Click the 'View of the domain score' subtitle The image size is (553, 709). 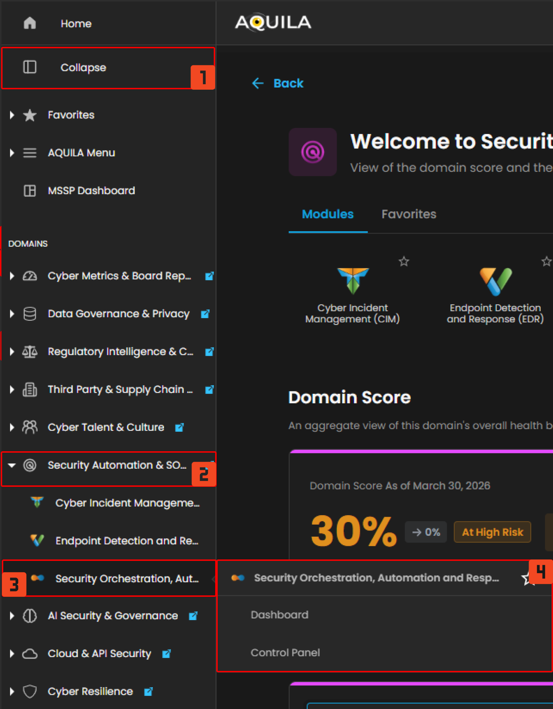(x=451, y=167)
